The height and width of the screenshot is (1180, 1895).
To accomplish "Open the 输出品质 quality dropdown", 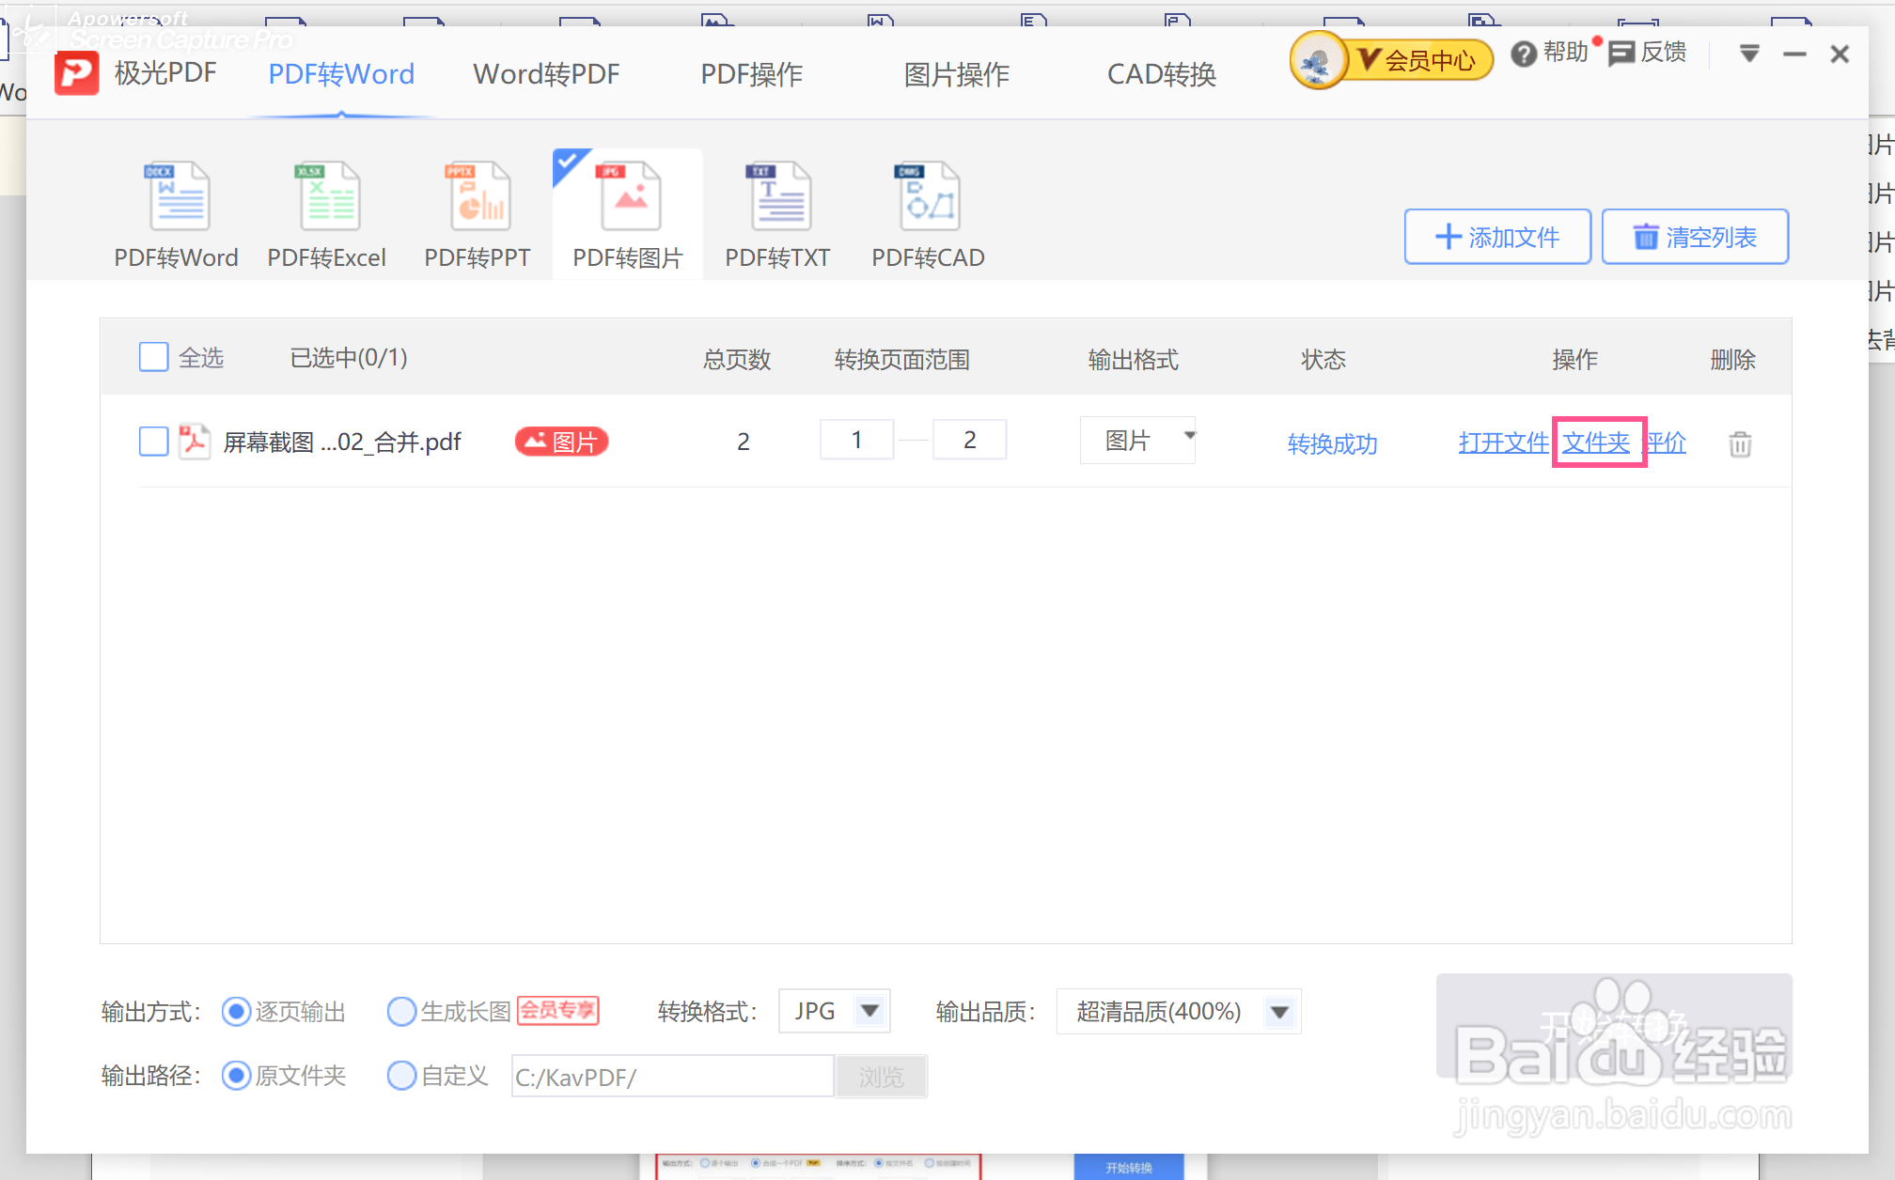I will pos(1278,1012).
